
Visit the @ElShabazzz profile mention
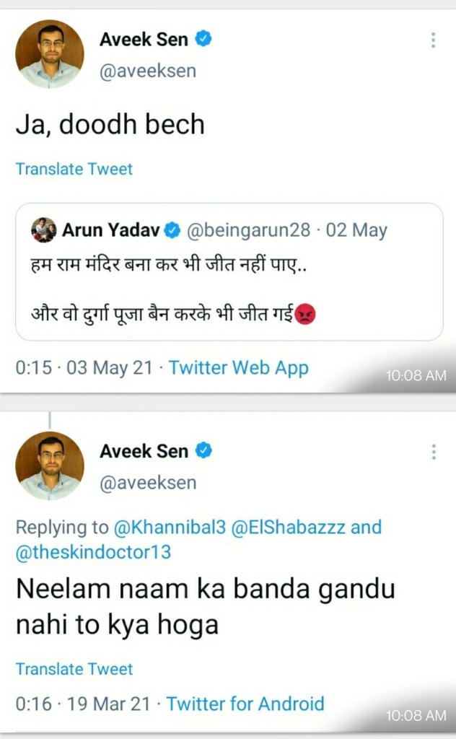coord(288,527)
